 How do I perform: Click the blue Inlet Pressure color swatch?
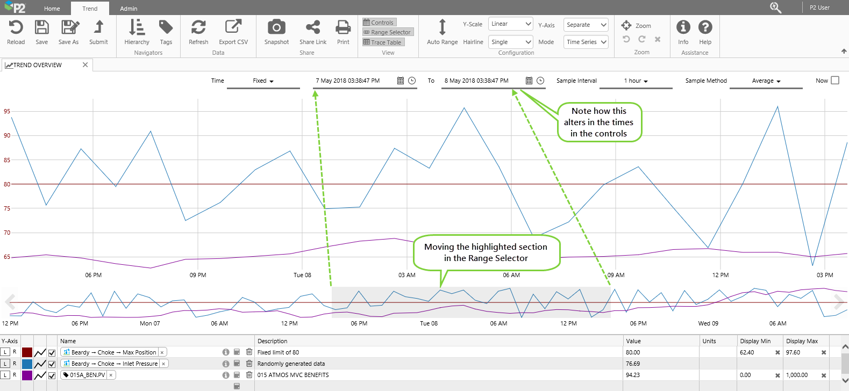(x=27, y=364)
